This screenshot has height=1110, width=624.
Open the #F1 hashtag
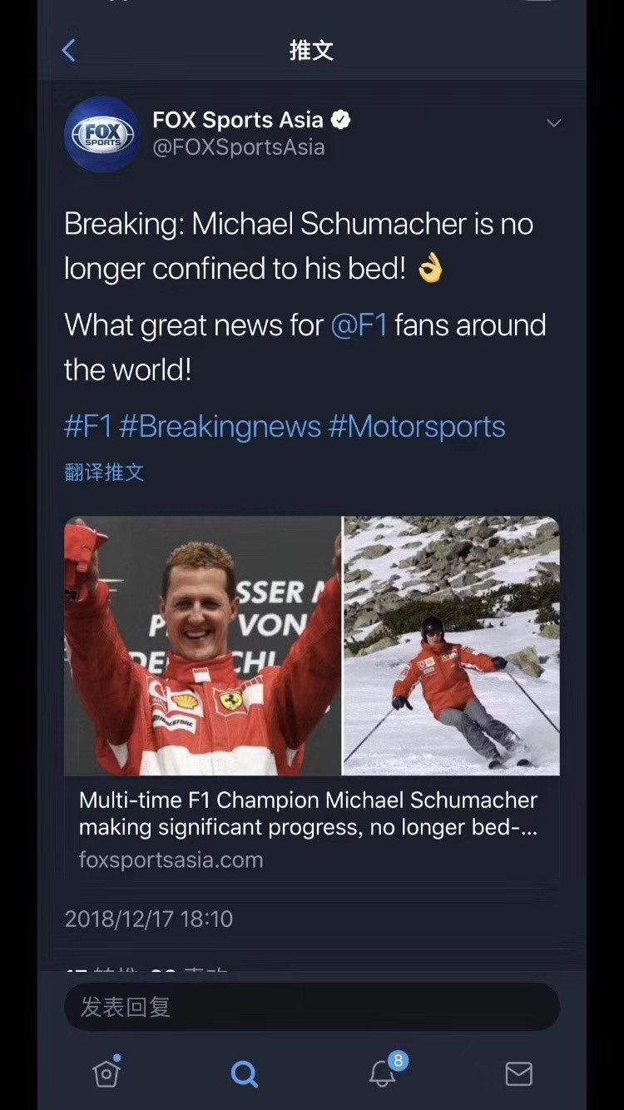(x=87, y=426)
